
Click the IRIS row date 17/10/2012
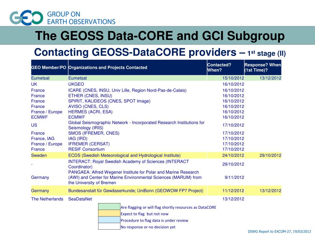pyautogui.click(x=233, y=125)
